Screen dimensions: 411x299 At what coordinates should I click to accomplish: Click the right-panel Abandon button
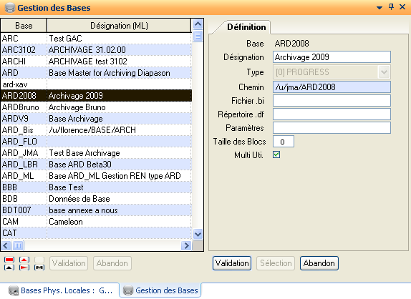[x=319, y=263]
